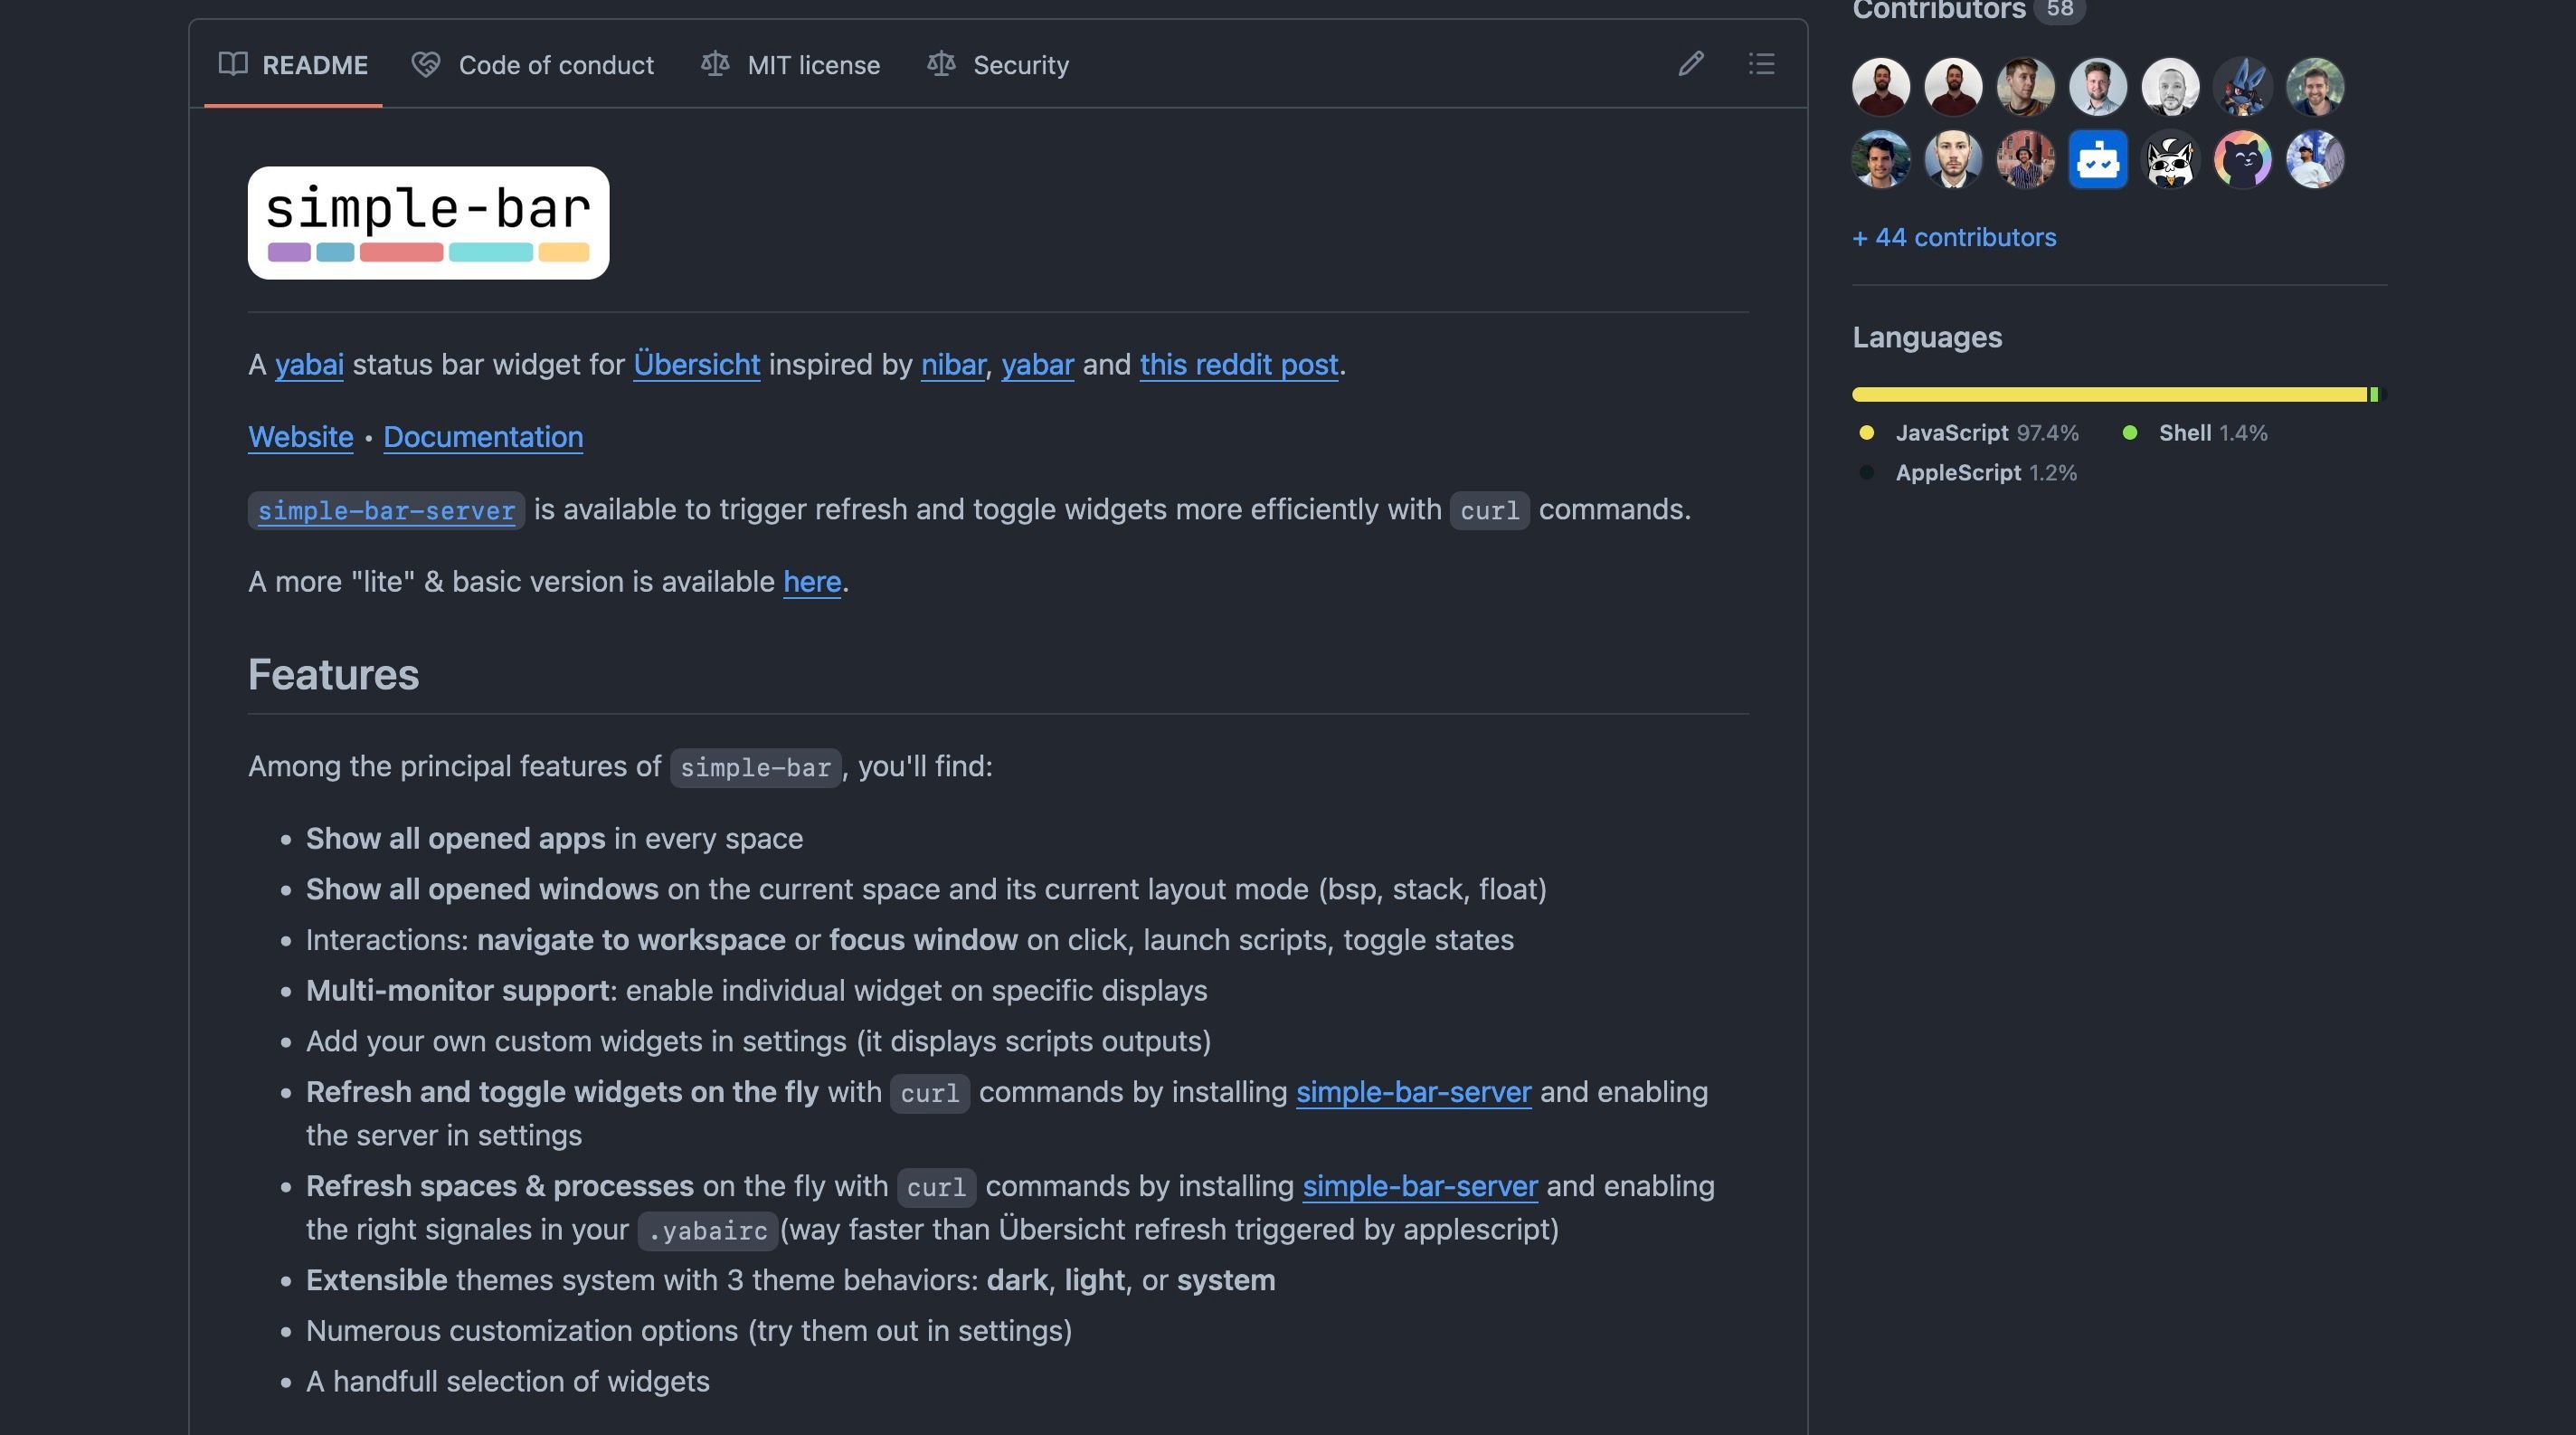Click the yellow JavaScript language bar
The width and height of the screenshot is (2576, 1435).
coord(2109,395)
